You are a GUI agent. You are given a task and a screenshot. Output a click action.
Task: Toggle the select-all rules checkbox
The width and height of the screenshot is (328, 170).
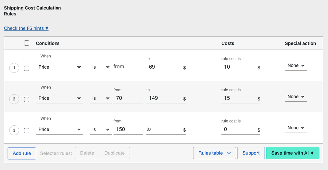(x=27, y=43)
